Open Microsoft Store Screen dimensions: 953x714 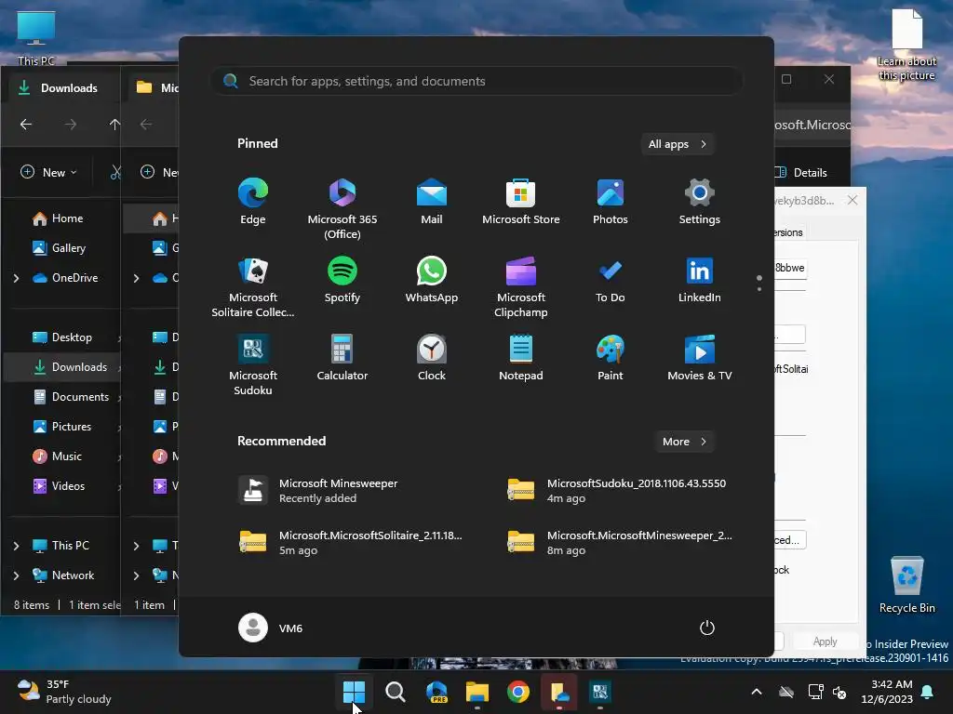[x=521, y=202]
